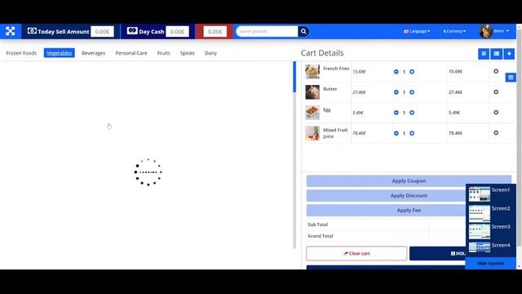Click the Butter product image

pos(312,92)
